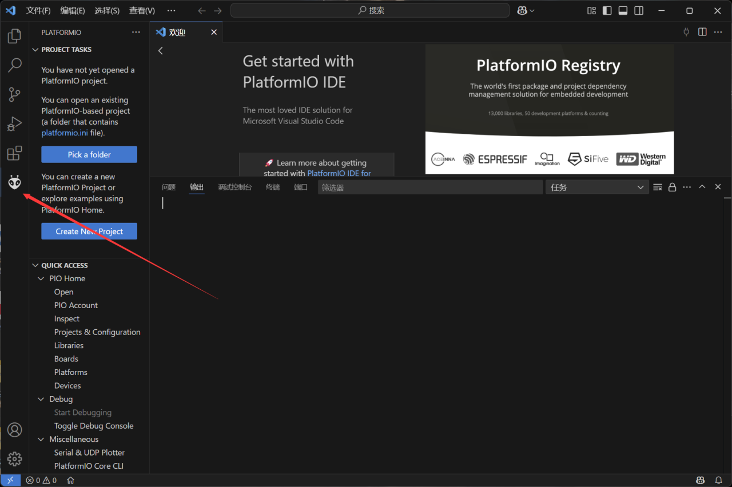Open the Run and Debug icon
The image size is (732, 487).
pos(14,123)
